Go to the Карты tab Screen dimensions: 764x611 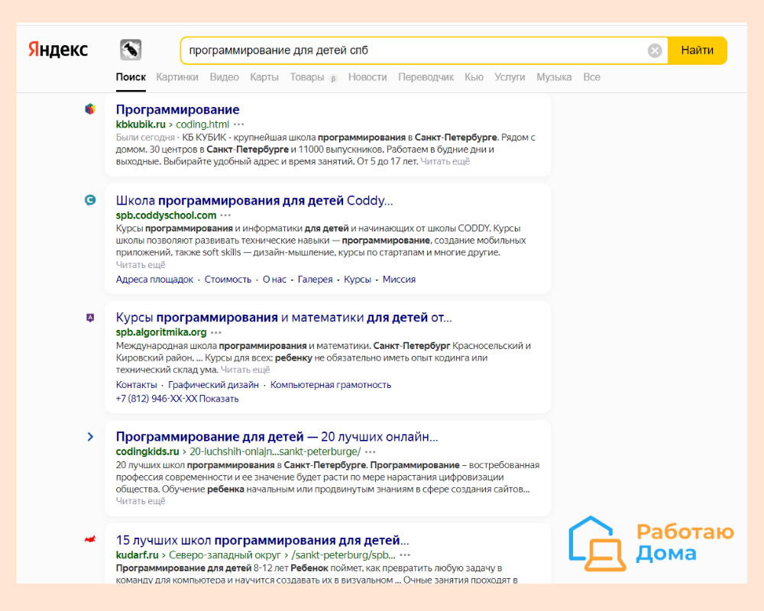(264, 77)
